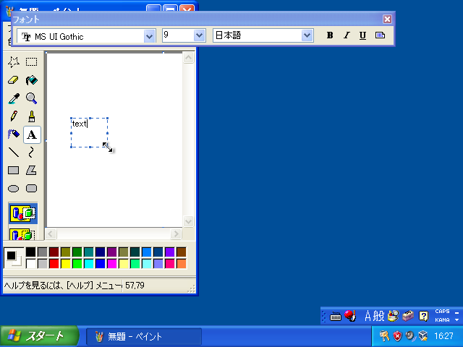Pick the red color swatch
Screen dimensions: 463x347
point(54,263)
